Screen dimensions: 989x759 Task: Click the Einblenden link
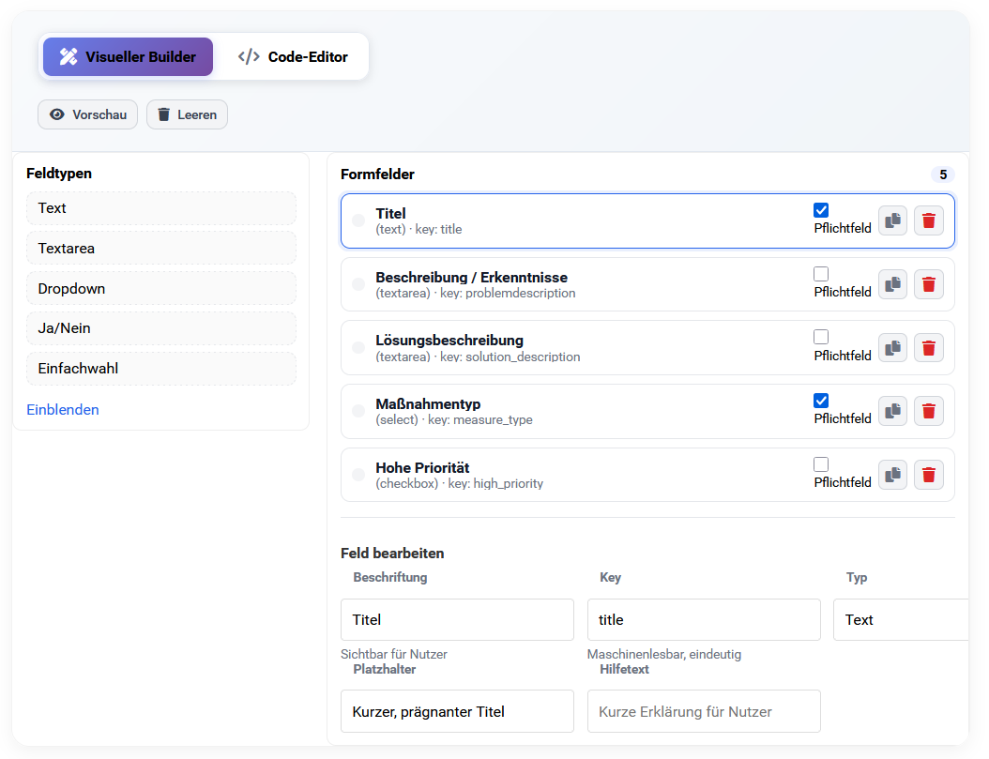(x=62, y=410)
